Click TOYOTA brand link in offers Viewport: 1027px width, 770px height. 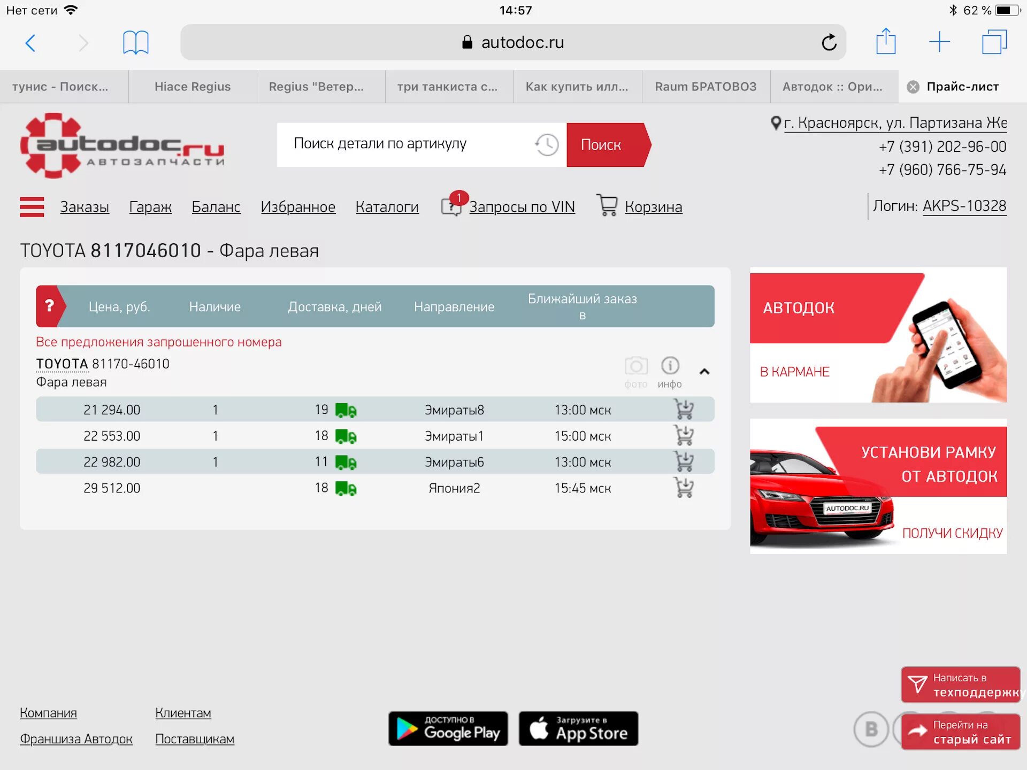(62, 364)
